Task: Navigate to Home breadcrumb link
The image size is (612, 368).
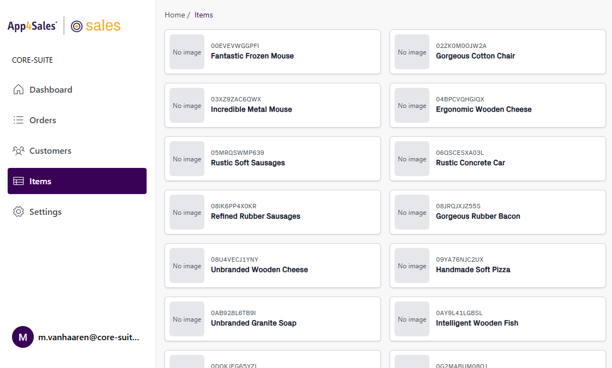Action: point(174,15)
